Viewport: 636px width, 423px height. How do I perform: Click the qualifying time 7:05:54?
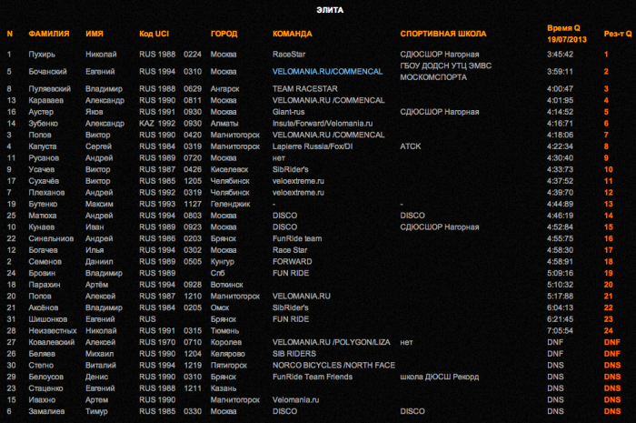click(x=560, y=331)
